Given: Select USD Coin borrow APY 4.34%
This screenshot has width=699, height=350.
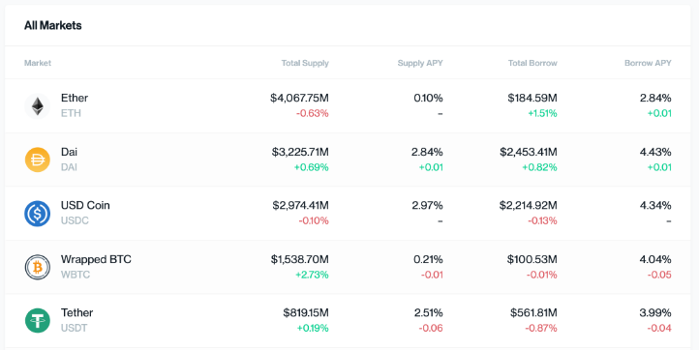Looking at the screenshot, I should pos(655,206).
